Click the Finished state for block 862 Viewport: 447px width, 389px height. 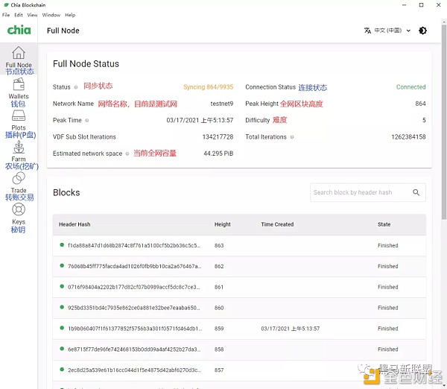(387, 266)
